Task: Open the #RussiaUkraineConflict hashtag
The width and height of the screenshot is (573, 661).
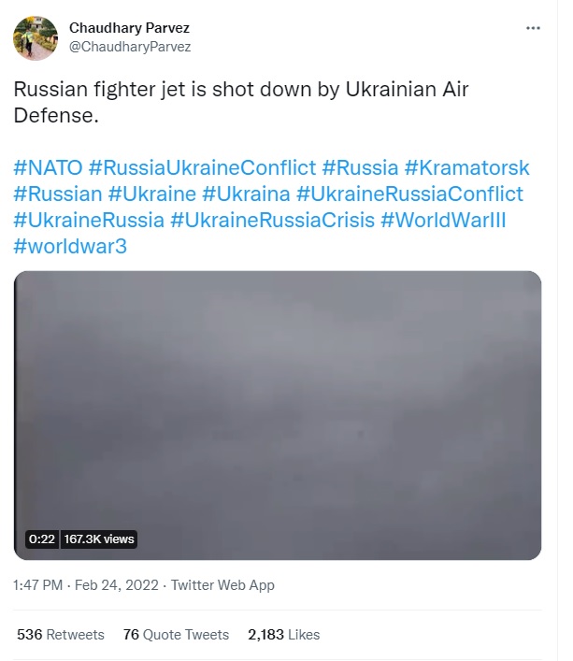Action: [x=202, y=168]
